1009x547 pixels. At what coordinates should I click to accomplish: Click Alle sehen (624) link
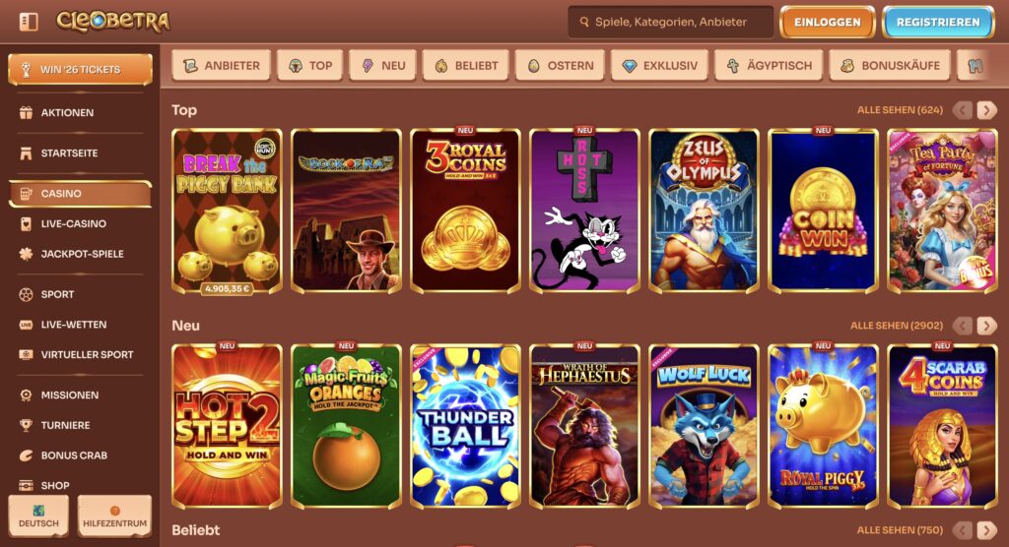(x=900, y=110)
